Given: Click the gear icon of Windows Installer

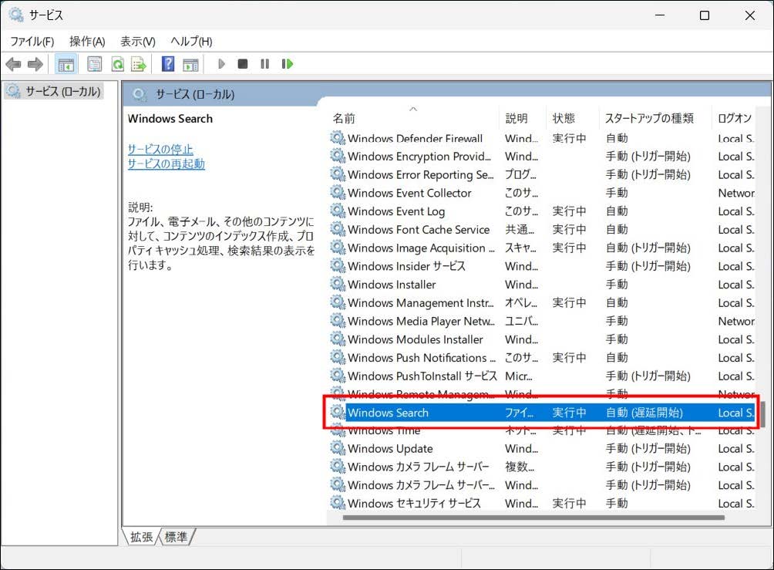Looking at the screenshot, I should [338, 284].
